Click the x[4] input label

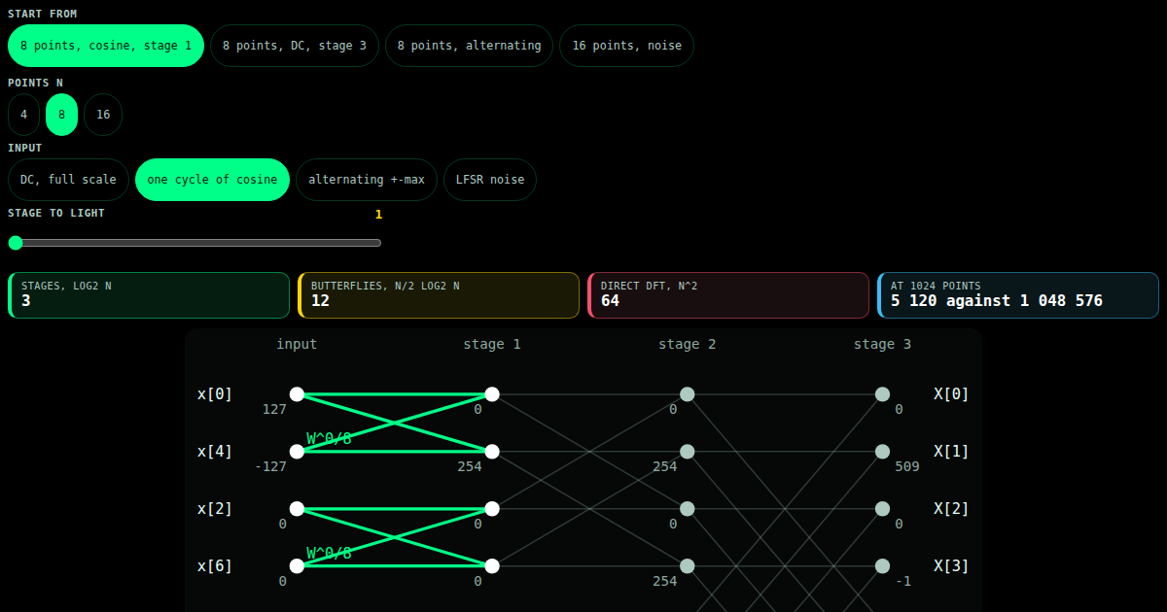pyautogui.click(x=215, y=451)
